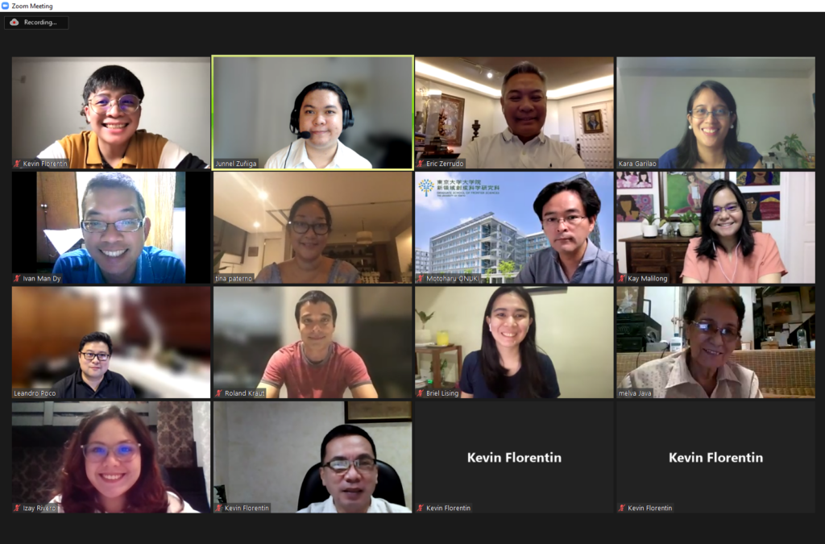This screenshot has height=544, width=825.
Task: Click the Zoom Meeting window title text
Action: pyautogui.click(x=32, y=6)
